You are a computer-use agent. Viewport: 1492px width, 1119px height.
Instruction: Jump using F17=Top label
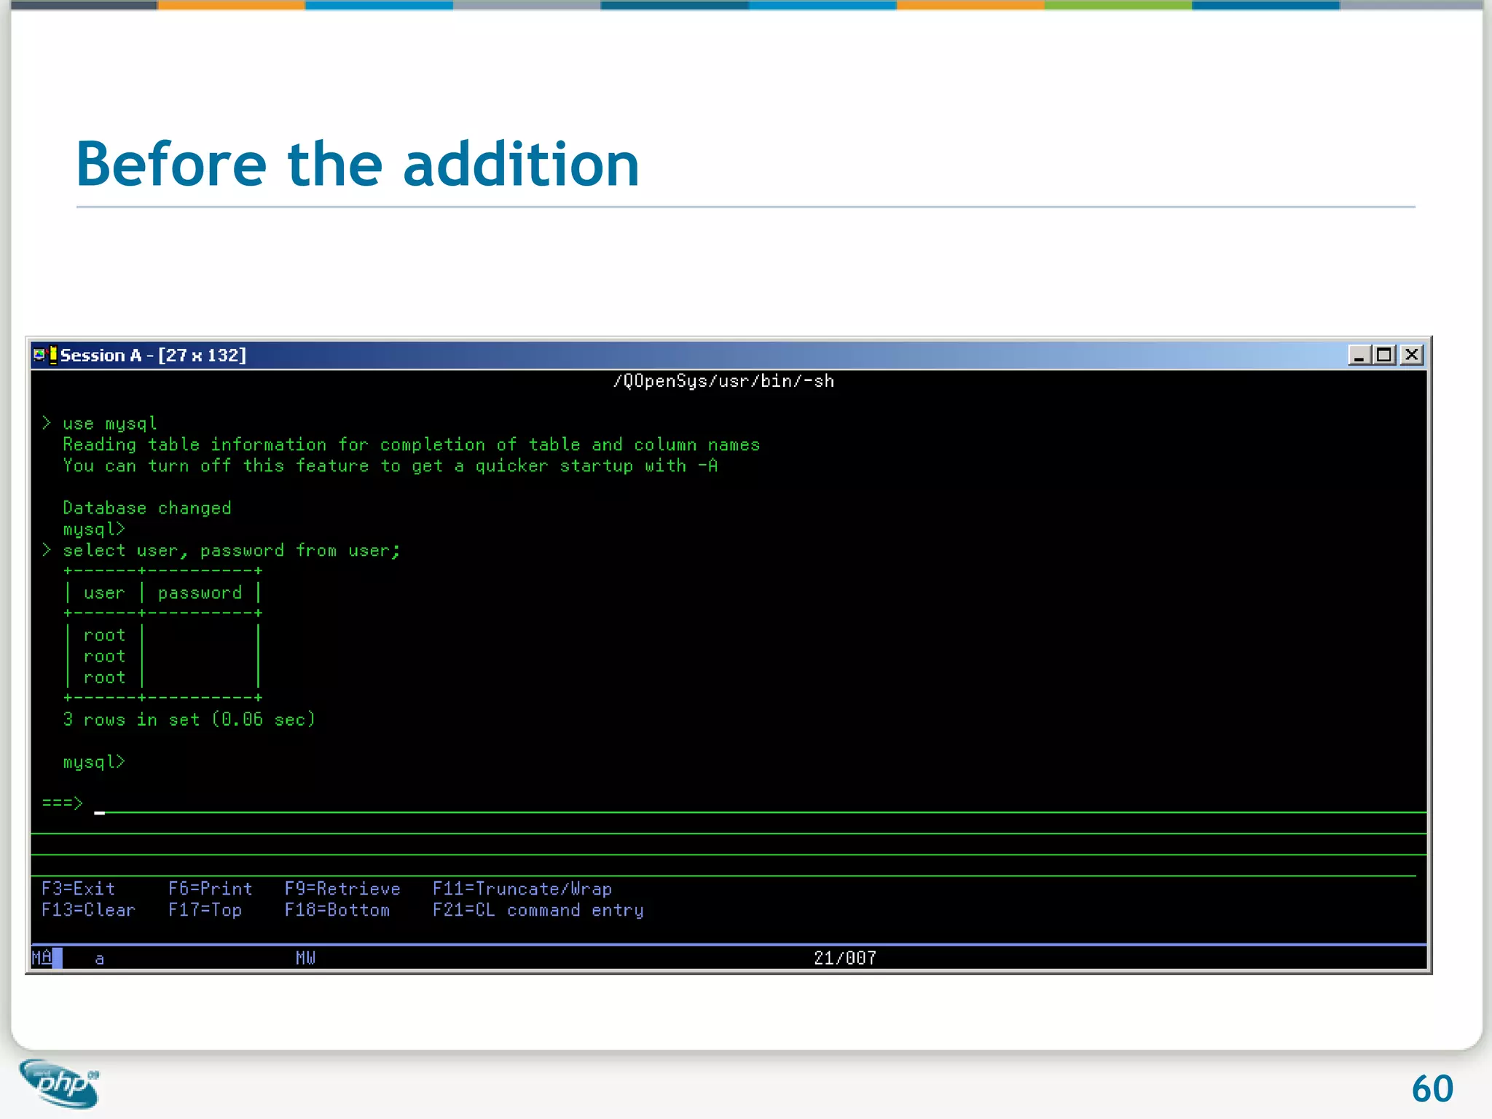coord(205,910)
